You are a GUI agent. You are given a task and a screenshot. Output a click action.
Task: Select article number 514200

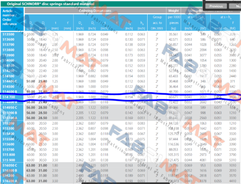(x=8, y=71)
